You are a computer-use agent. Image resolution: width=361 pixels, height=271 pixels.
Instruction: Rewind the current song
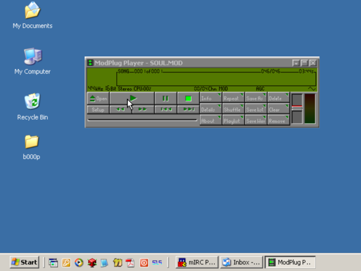click(120, 109)
